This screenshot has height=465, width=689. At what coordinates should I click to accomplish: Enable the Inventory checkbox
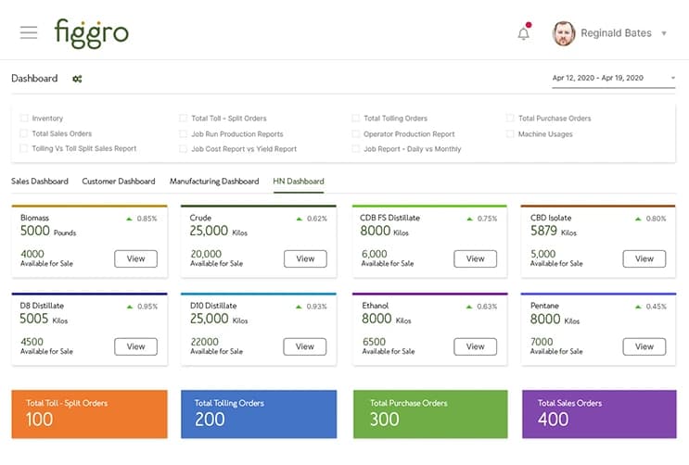click(x=24, y=119)
